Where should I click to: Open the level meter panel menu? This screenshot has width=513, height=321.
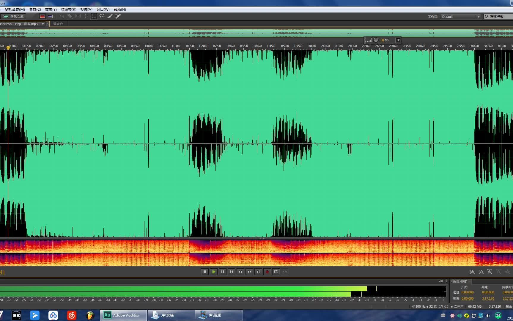click(441, 281)
